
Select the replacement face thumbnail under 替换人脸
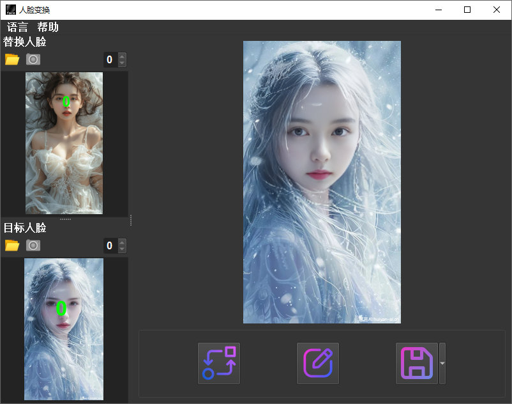click(64, 142)
